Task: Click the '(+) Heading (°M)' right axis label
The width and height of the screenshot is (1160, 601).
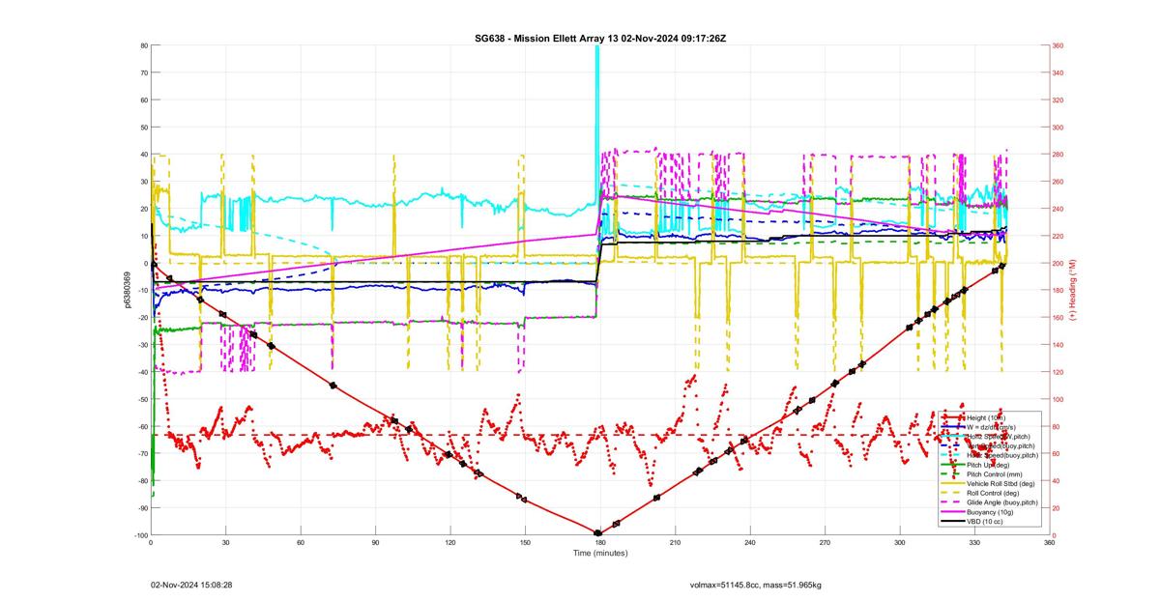Action: 1073,290
